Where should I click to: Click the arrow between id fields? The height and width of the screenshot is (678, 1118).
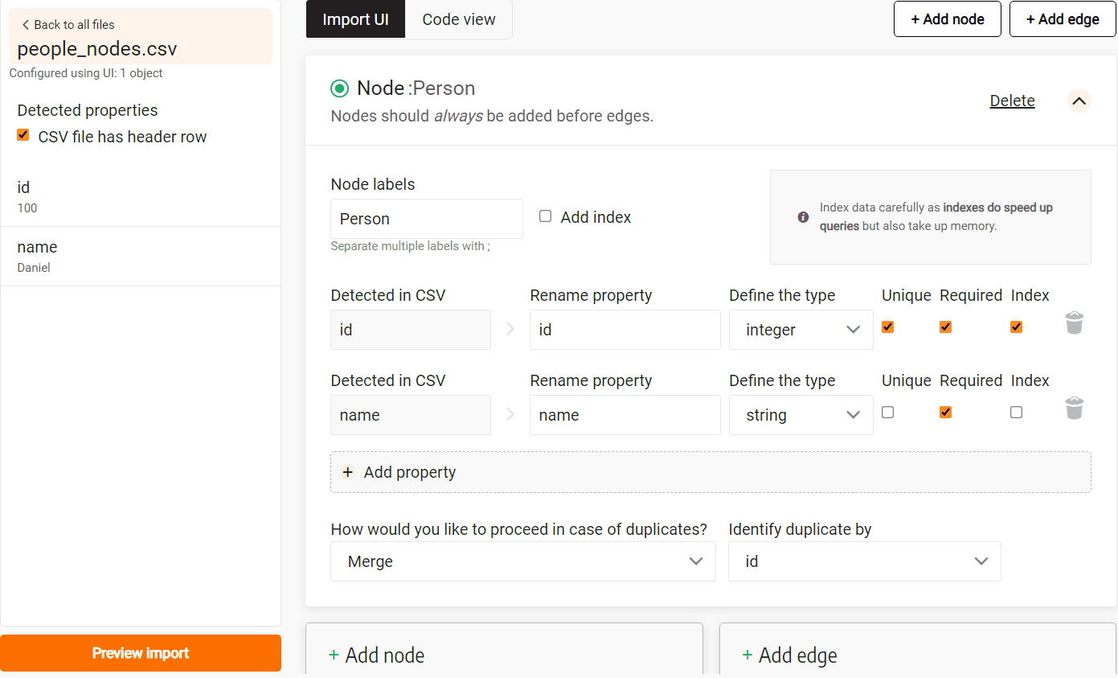(510, 329)
